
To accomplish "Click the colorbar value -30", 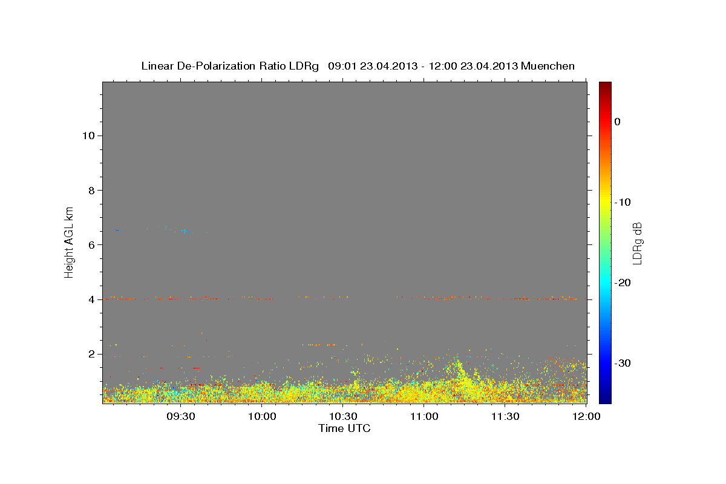I will 623,363.
